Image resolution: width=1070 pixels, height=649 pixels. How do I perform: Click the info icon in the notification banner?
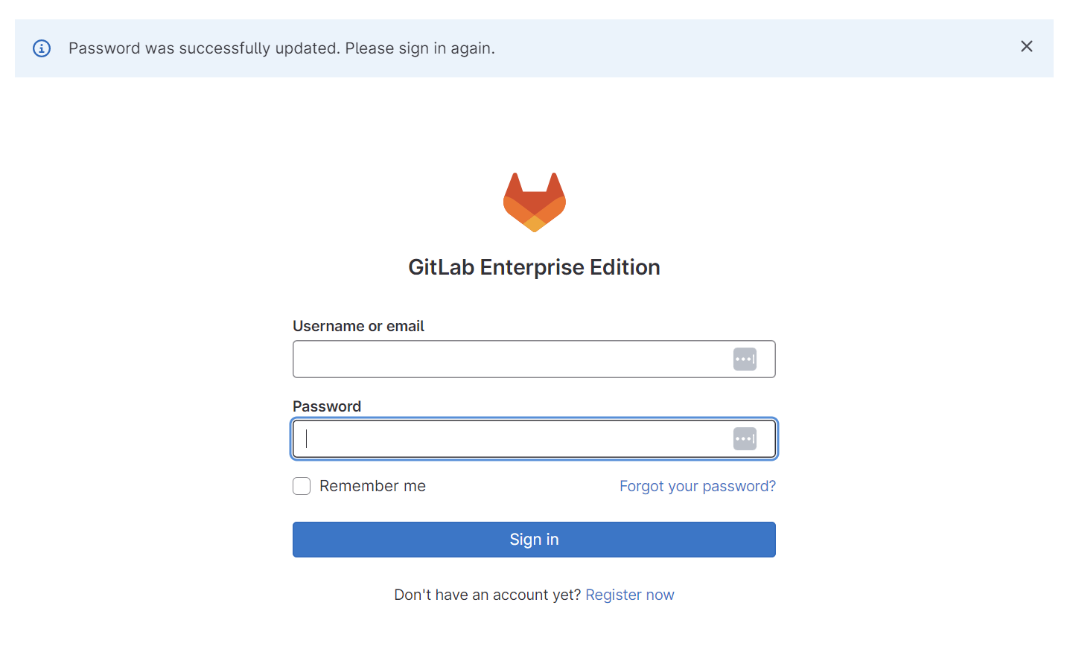click(x=41, y=47)
